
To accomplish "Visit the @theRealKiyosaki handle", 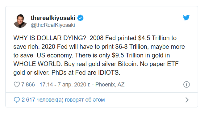I will tap(53, 25).
